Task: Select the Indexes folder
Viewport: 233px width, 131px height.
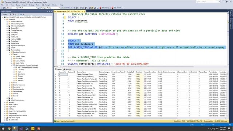Action: pyautogui.click(x=20, y=79)
